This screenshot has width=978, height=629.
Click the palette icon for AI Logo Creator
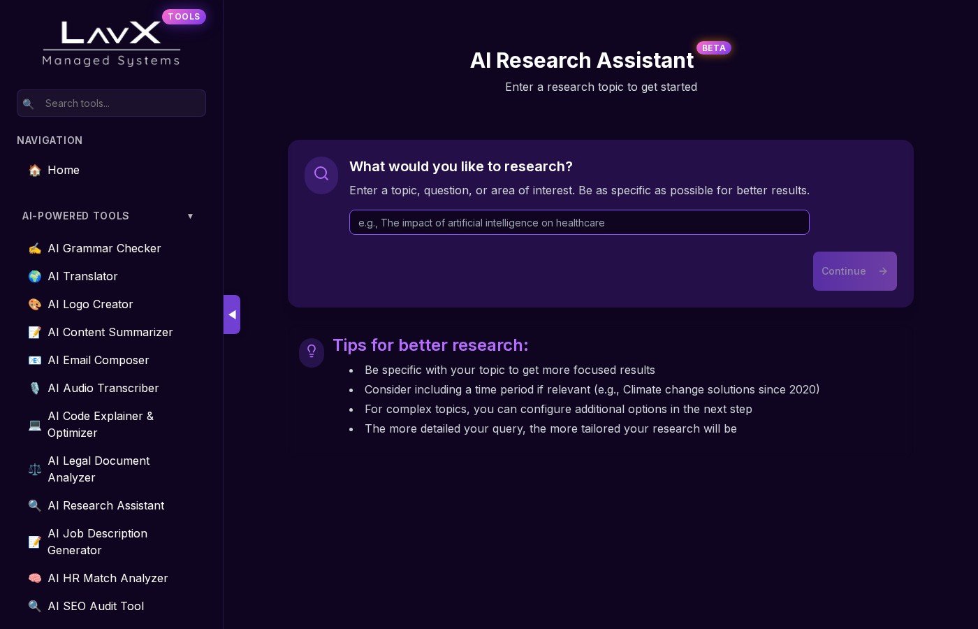(x=34, y=304)
